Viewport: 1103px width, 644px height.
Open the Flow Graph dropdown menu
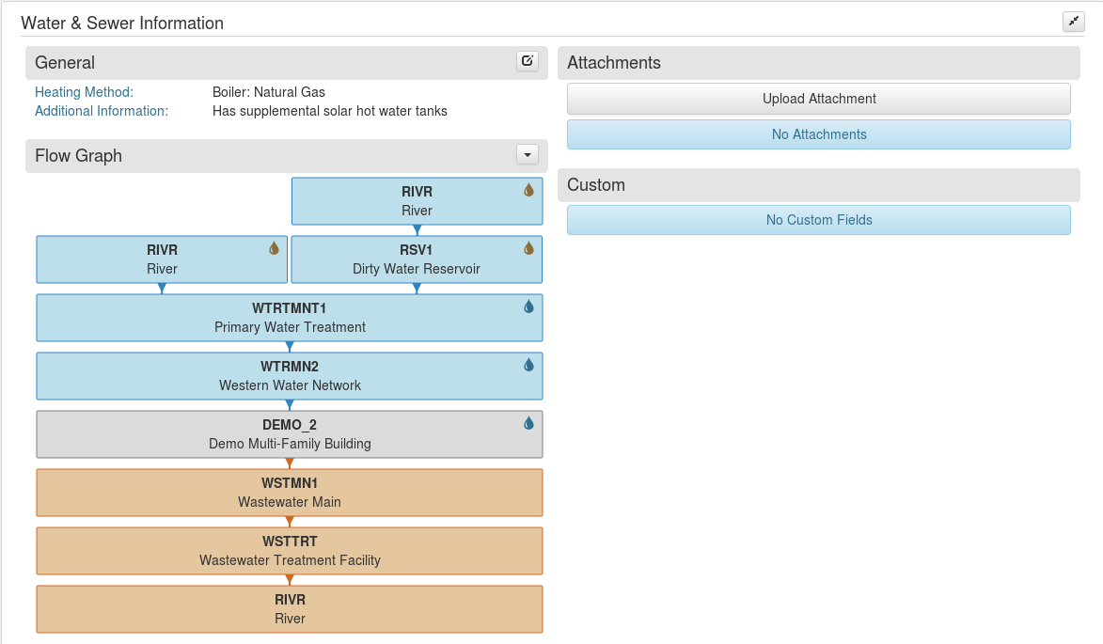pyautogui.click(x=527, y=155)
